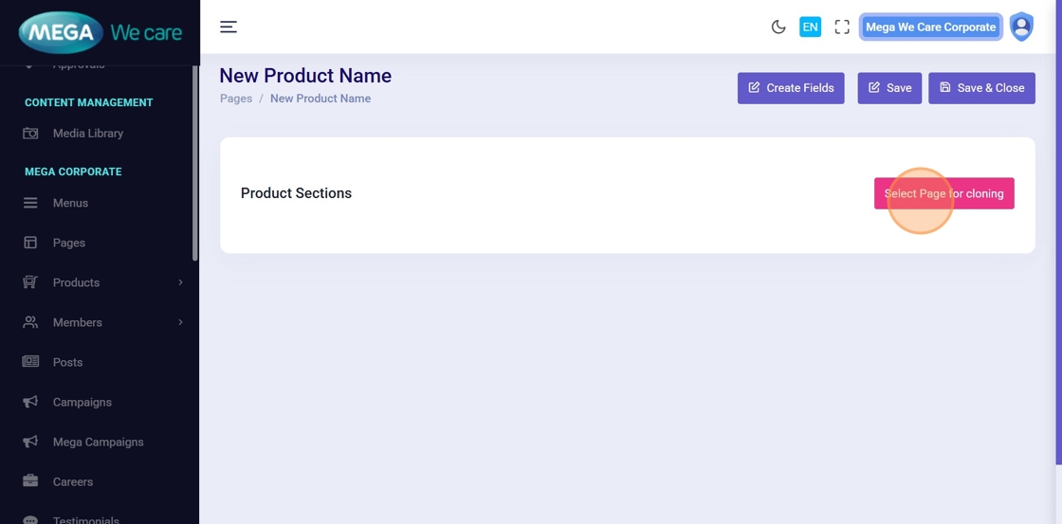The width and height of the screenshot is (1062, 524).
Task: Expand the Products submenu chevron
Action: [x=180, y=282]
